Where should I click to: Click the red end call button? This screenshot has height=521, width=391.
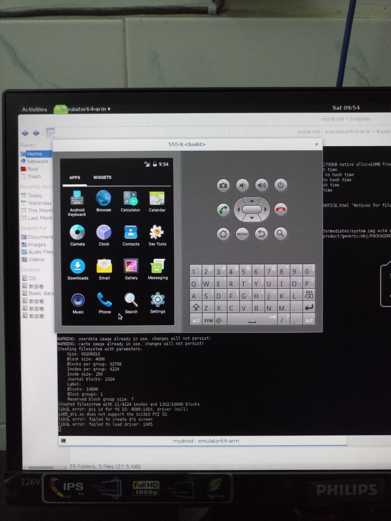(x=280, y=209)
